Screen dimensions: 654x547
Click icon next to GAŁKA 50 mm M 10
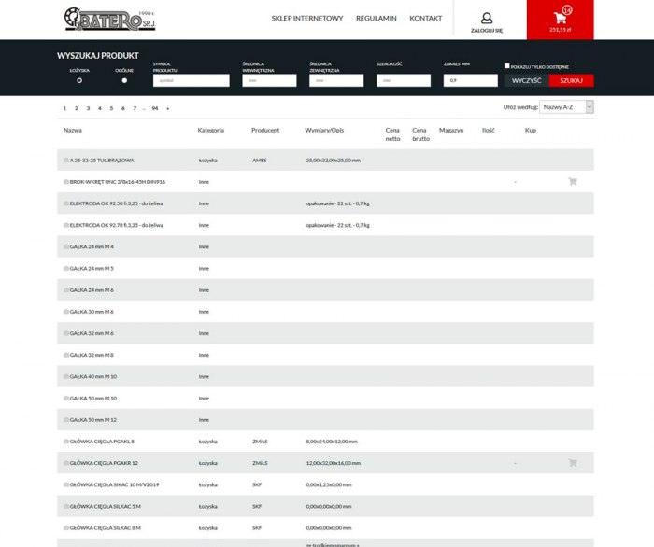[x=66, y=399]
